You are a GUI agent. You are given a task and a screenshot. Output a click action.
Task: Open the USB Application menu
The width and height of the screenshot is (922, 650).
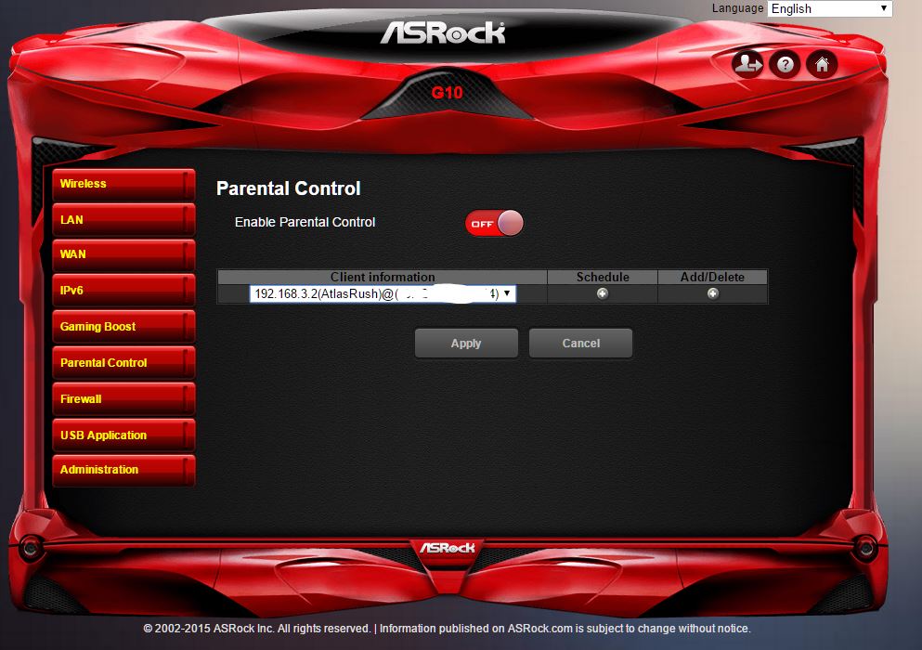(x=123, y=435)
